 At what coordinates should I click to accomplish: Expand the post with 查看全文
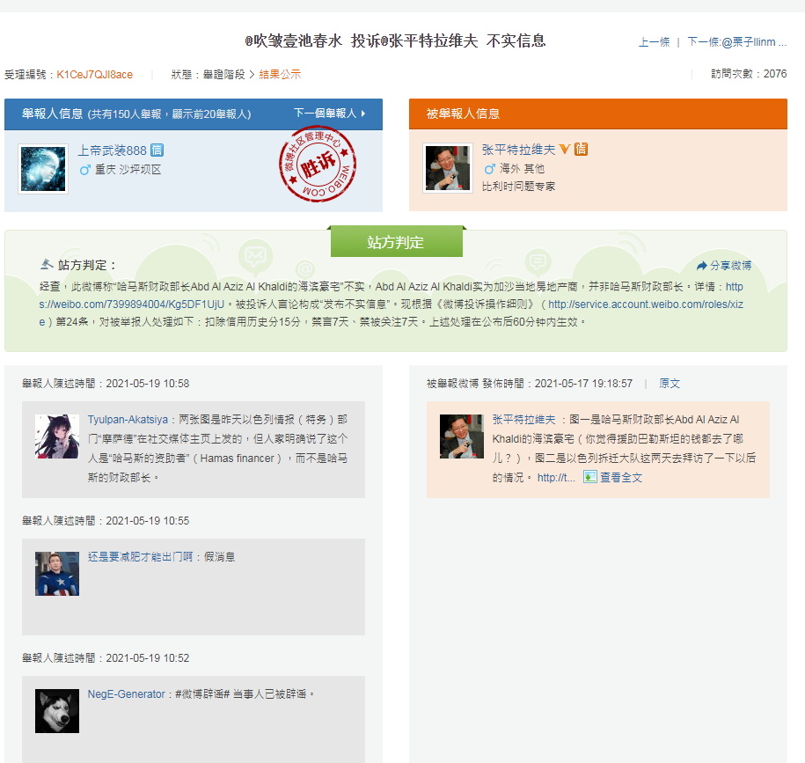pyautogui.click(x=621, y=478)
